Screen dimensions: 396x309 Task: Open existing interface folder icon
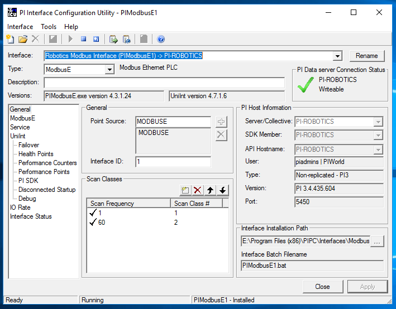click(23, 39)
